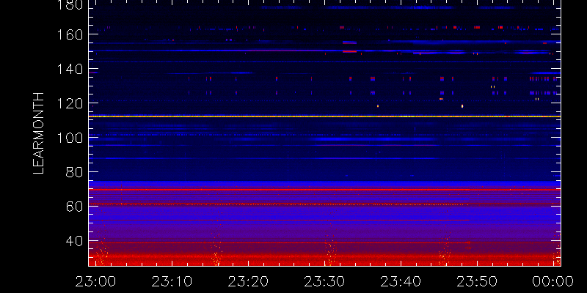Viewport: 587px width, 293px height.
Task: Click the 60 frequency axis label
Action: point(76,207)
